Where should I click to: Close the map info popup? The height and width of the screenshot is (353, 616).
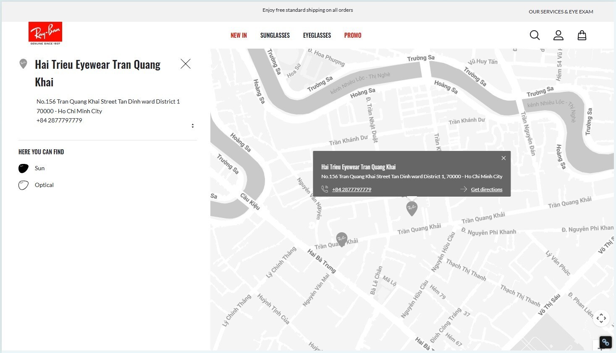[503, 158]
